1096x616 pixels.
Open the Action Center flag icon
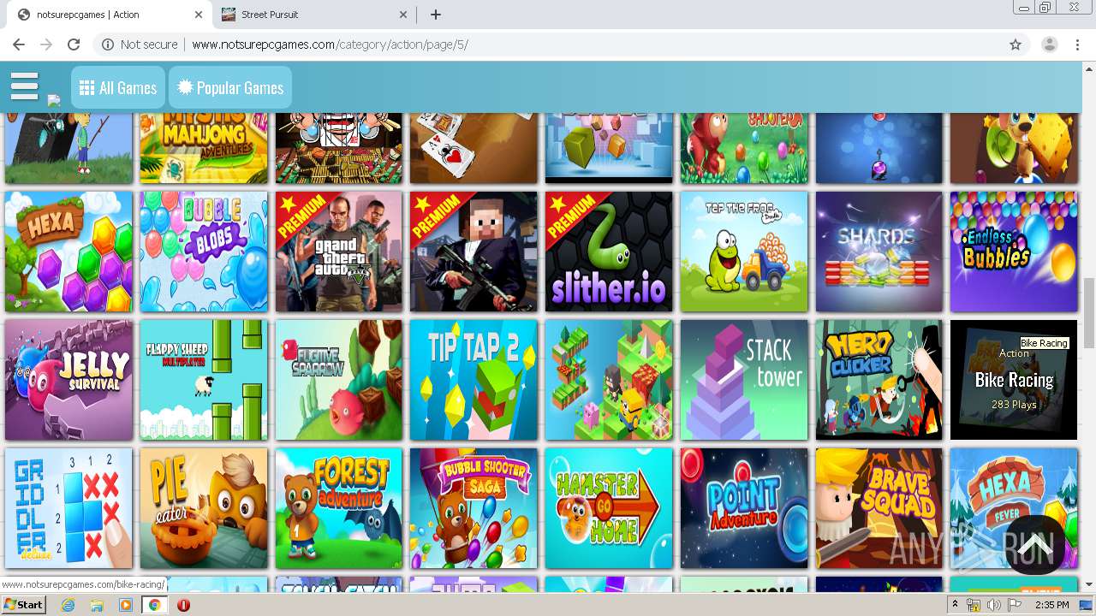click(1014, 605)
